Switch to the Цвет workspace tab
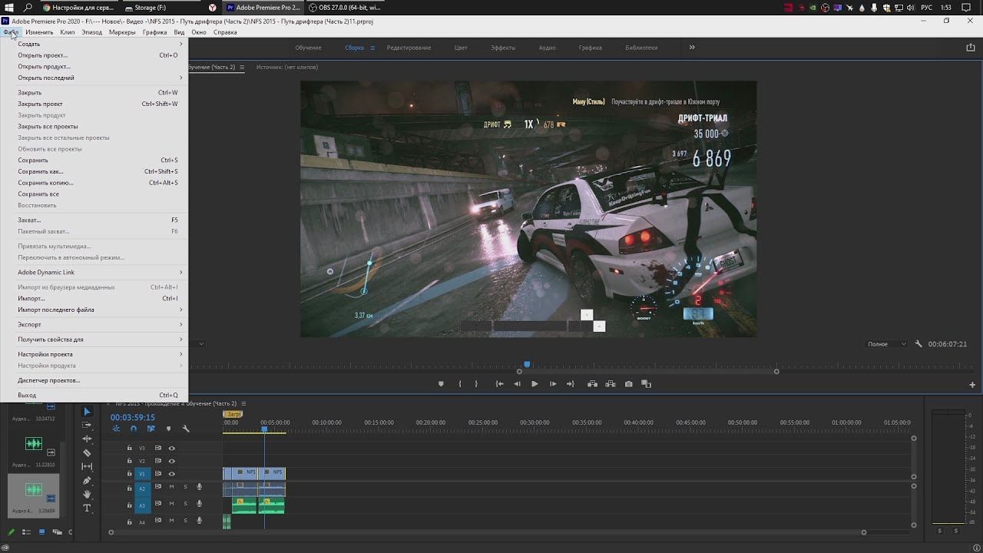 (x=461, y=48)
